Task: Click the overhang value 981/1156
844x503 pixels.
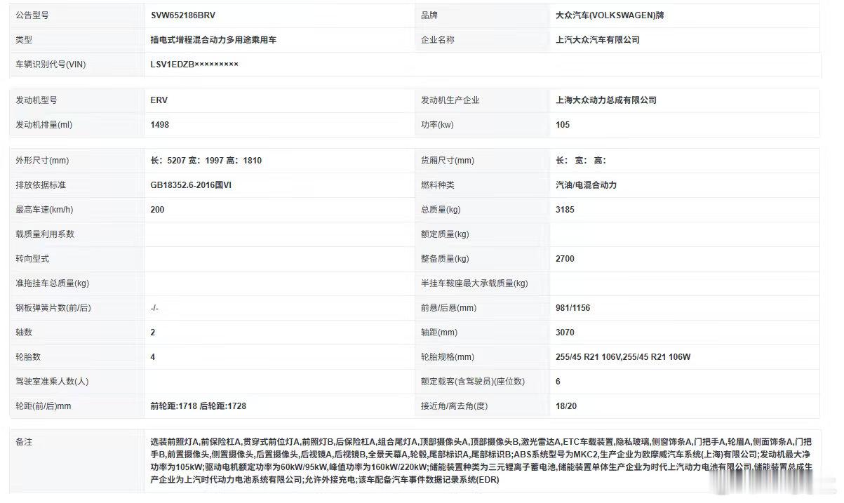Action: pos(572,308)
